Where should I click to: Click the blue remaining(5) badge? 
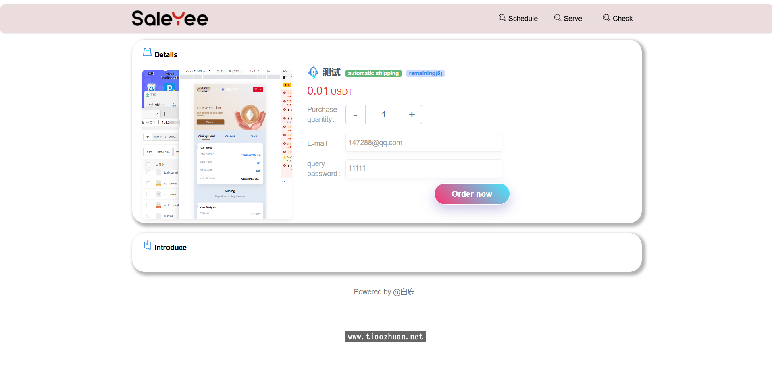click(425, 74)
